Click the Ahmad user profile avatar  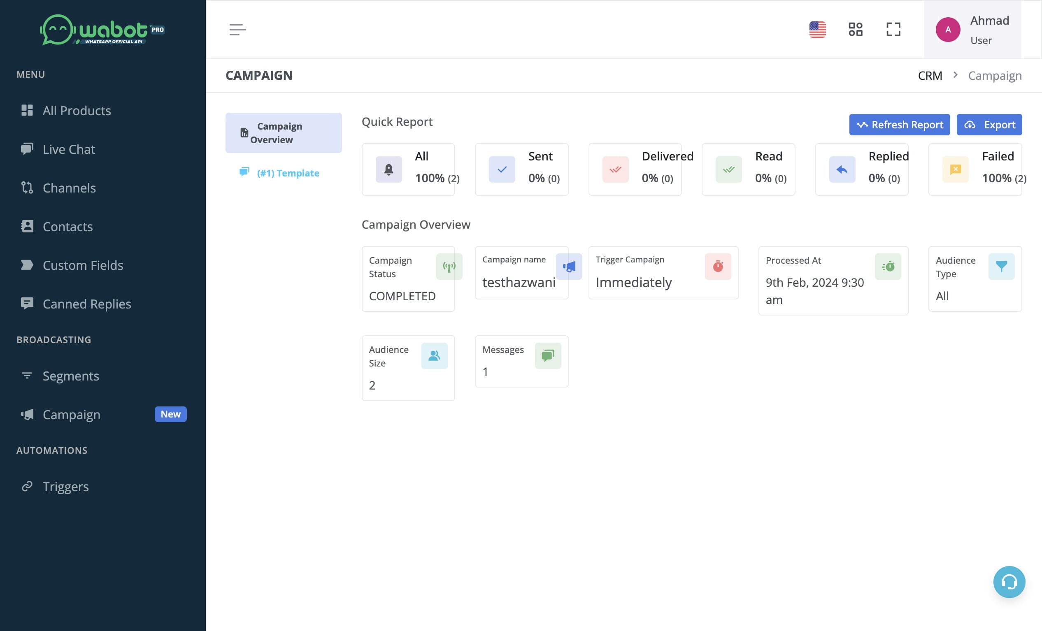[x=947, y=28]
